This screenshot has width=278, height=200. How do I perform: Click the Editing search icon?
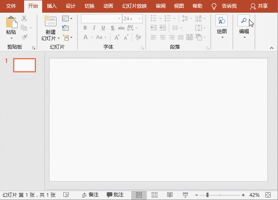[x=244, y=21]
